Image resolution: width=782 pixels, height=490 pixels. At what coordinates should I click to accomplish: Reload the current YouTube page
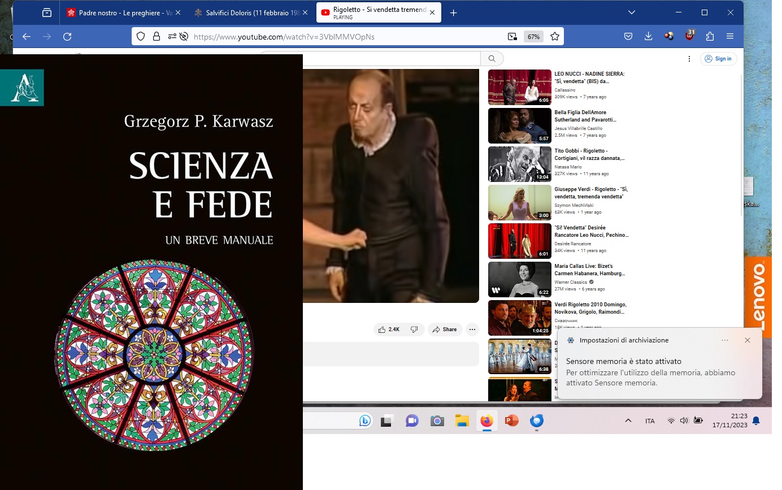67,37
